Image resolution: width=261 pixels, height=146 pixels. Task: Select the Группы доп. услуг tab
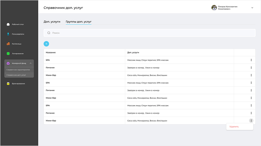click(x=79, y=22)
